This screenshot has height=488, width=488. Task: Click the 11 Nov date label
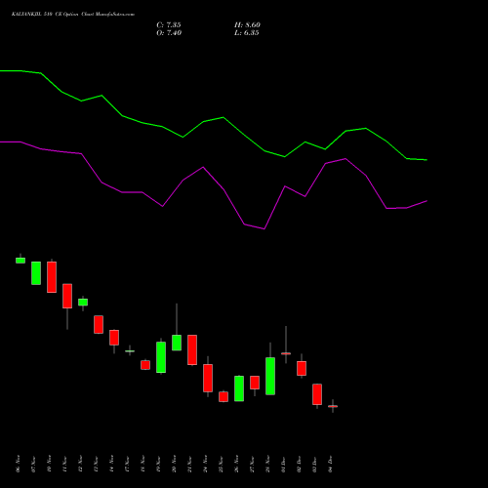pos(64,464)
